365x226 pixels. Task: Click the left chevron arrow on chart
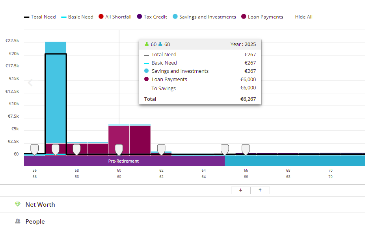point(30,83)
